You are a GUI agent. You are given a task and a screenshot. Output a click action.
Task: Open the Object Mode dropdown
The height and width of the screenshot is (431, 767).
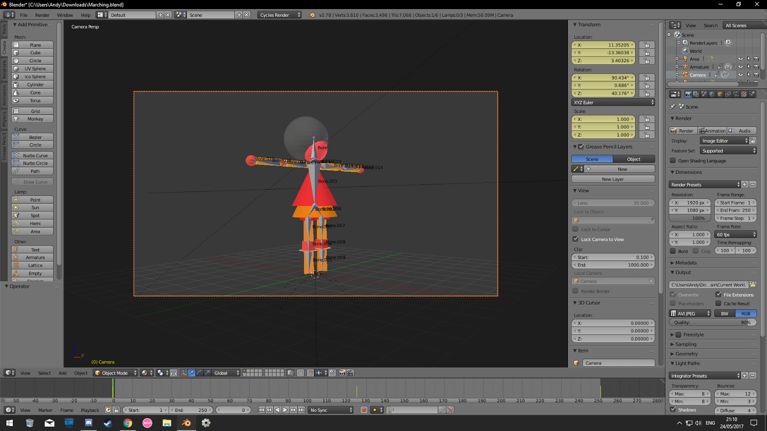[114, 373]
